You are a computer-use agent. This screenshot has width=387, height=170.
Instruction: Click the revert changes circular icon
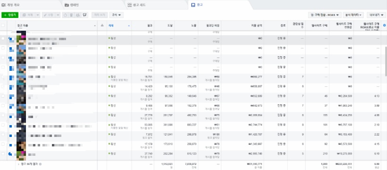(66, 15)
